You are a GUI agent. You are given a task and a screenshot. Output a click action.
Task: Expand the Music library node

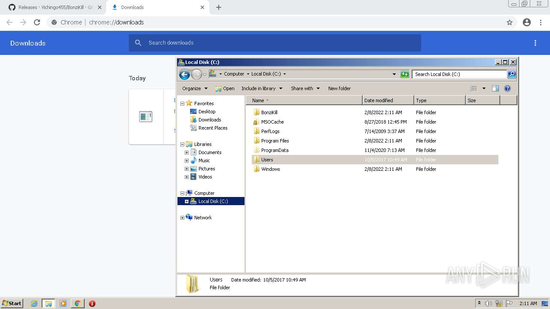(x=186, y=161)
